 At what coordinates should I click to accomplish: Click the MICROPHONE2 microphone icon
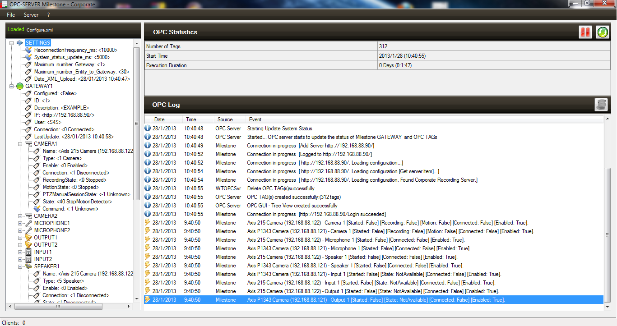click(28, 230)
